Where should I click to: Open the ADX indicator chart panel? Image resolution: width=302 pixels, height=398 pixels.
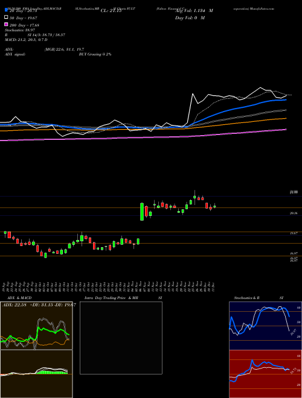[36, 326]
